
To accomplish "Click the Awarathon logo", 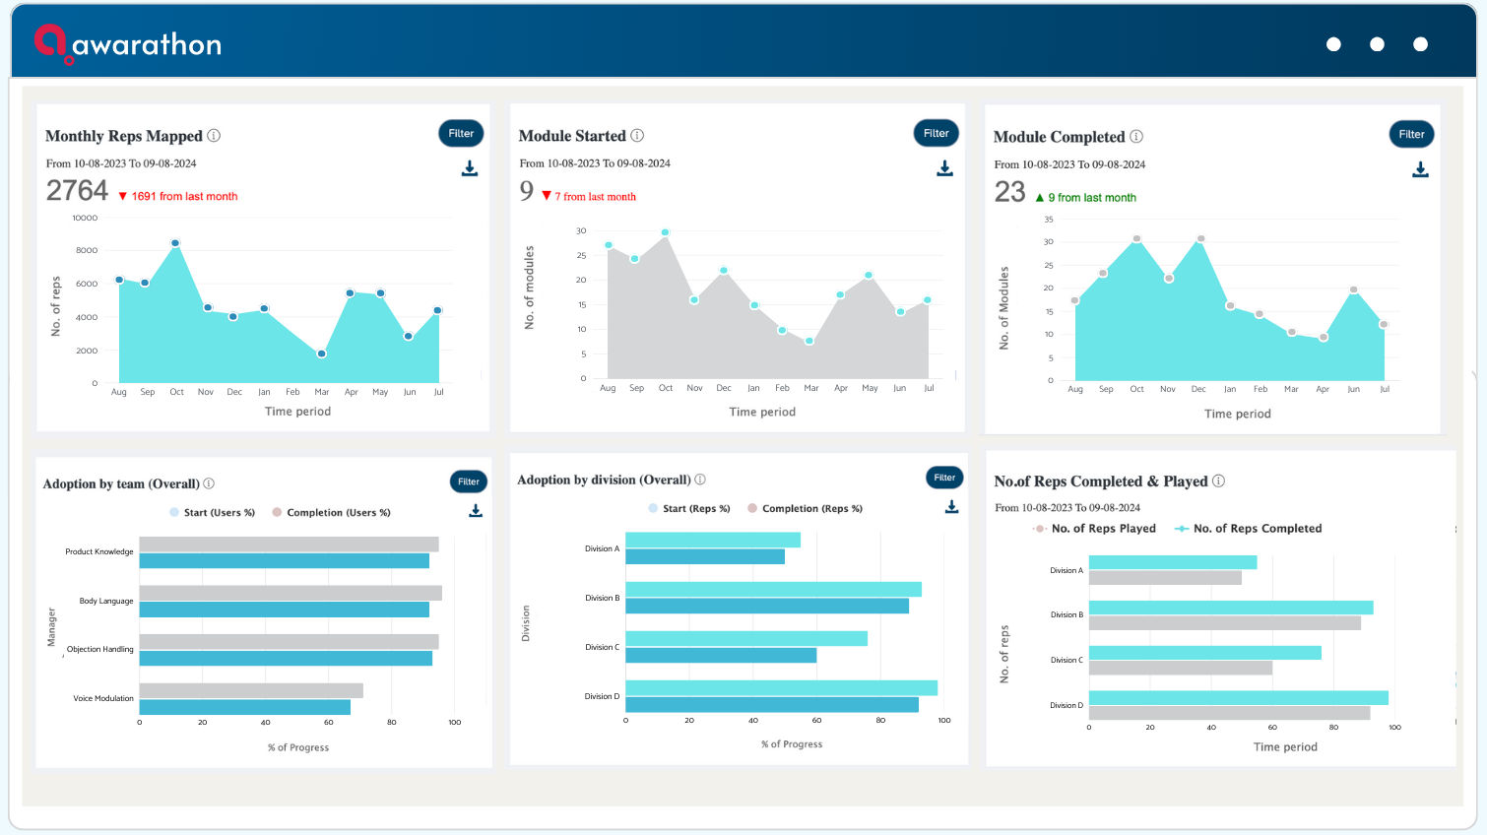I will click(128, 44).
